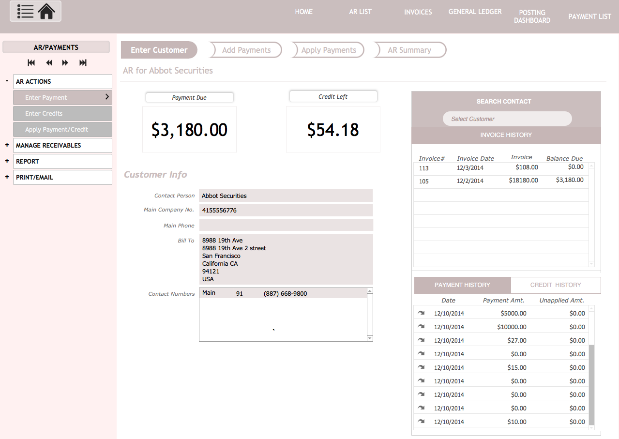The height and width of the screenshot is (439, 619).
Task: Open the list menu icon top left
Action: [x=25, y=11]
